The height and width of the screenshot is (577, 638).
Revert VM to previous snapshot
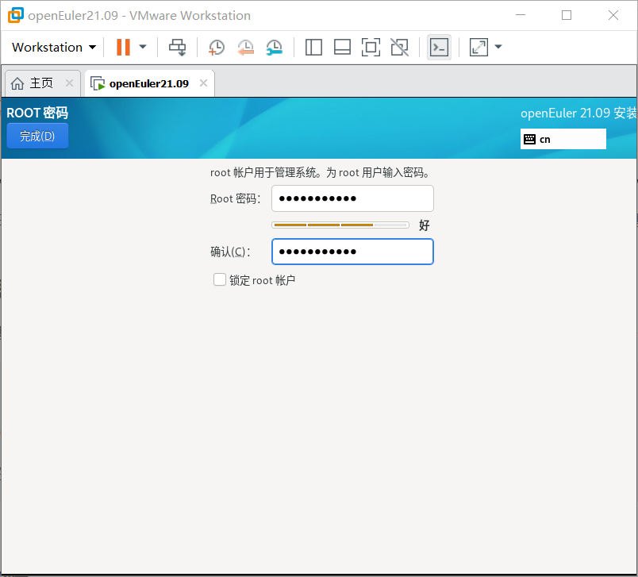pyautogui.click(x=246, y=47)
